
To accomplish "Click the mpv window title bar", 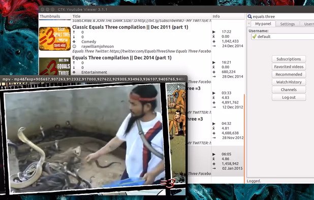I will pyautogui.click(x=93, y=79).
